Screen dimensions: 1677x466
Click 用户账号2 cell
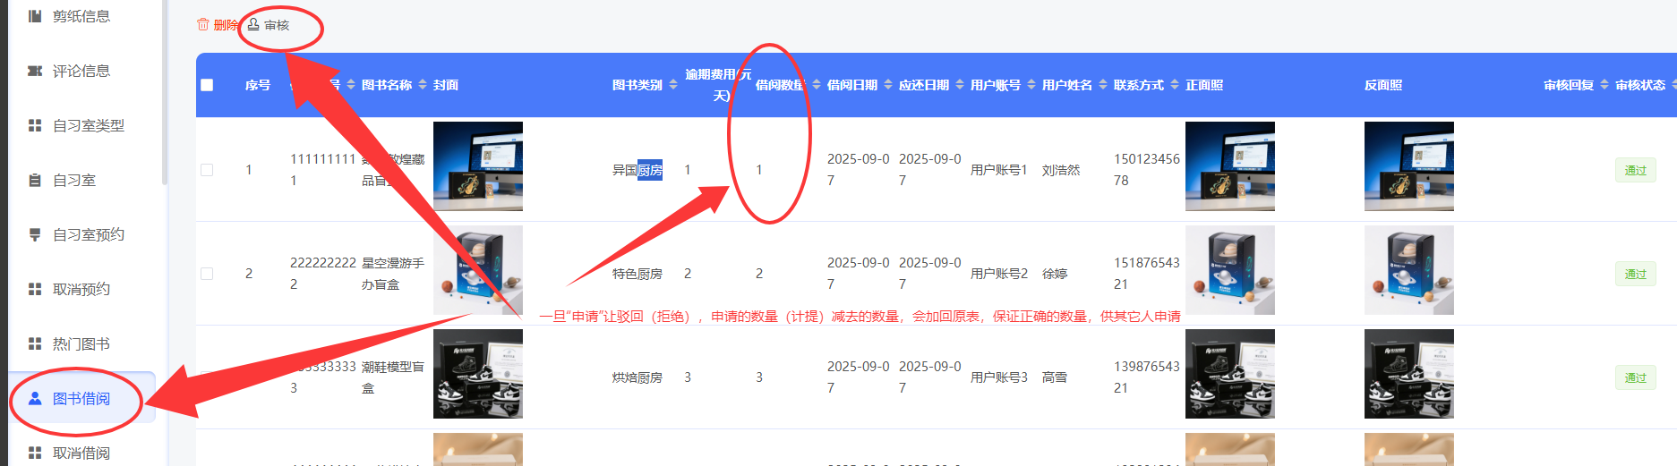click(x=999, y=274)
